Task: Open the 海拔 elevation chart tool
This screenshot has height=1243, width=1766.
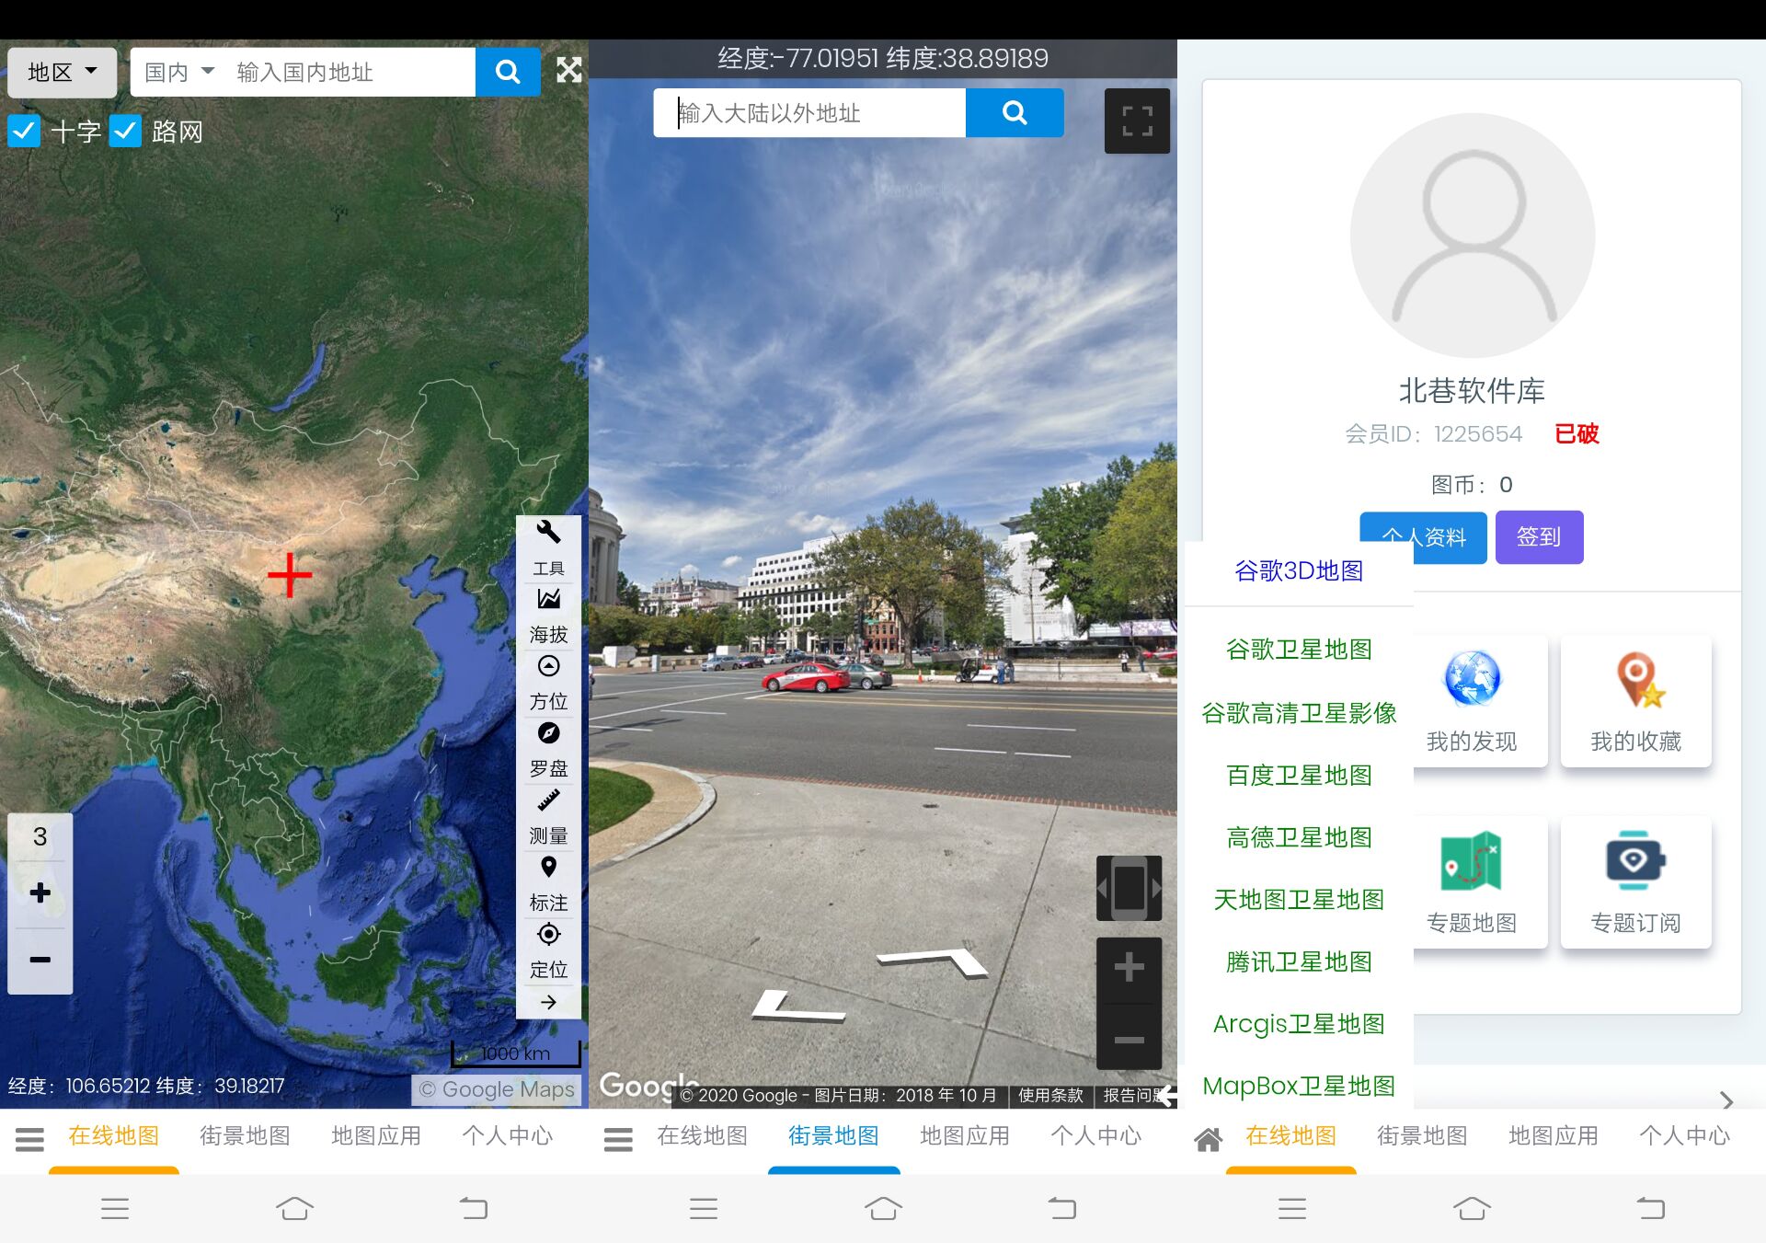Action: pyautogui.click(x=548, y=600)
